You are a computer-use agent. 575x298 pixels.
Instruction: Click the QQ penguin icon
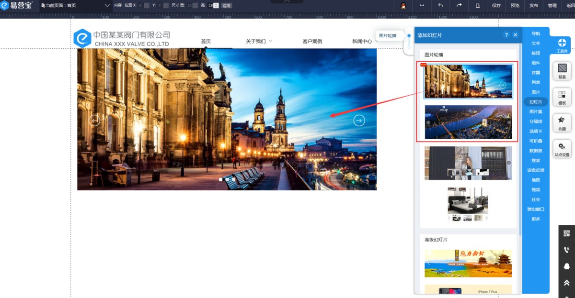point(403,5)
